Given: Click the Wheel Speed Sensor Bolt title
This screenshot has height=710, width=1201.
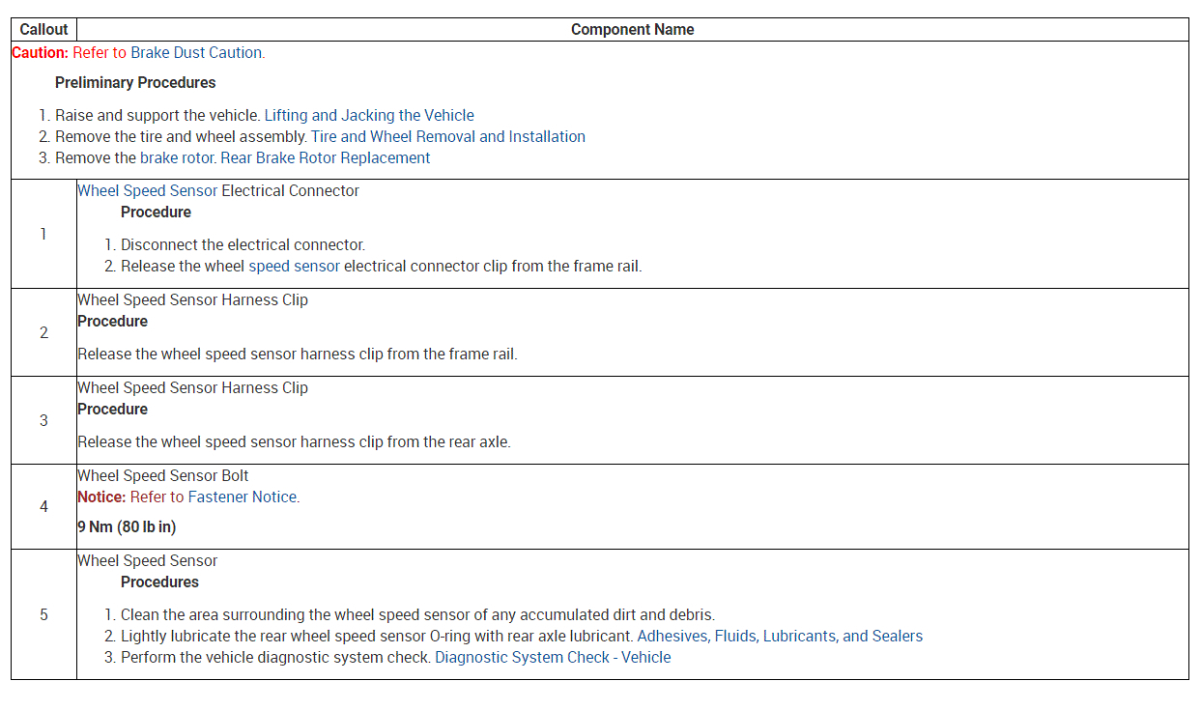Looking at the screenshot, I should (x=162, y=475).
